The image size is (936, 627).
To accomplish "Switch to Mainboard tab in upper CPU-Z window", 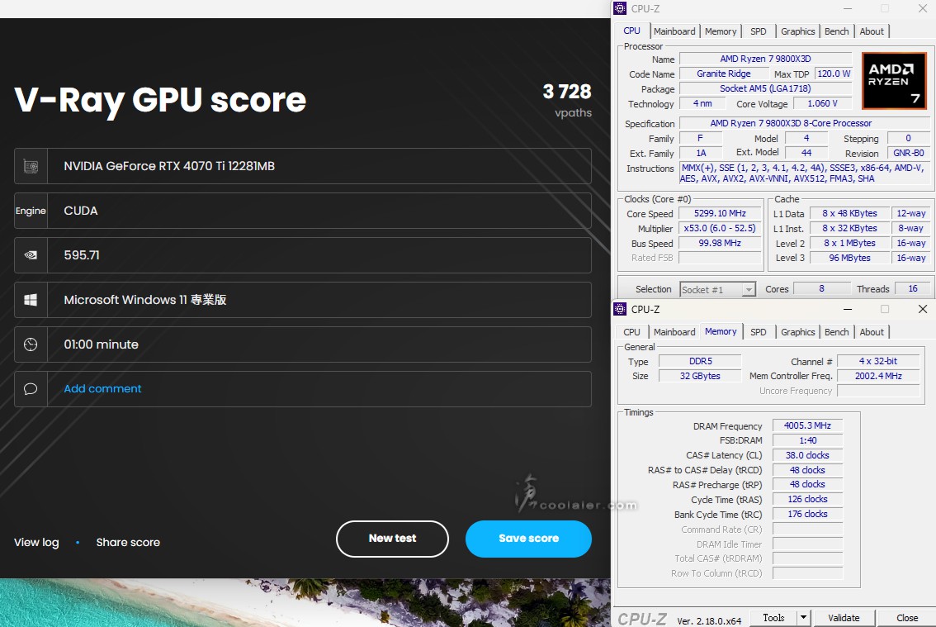I will (674, 31).
